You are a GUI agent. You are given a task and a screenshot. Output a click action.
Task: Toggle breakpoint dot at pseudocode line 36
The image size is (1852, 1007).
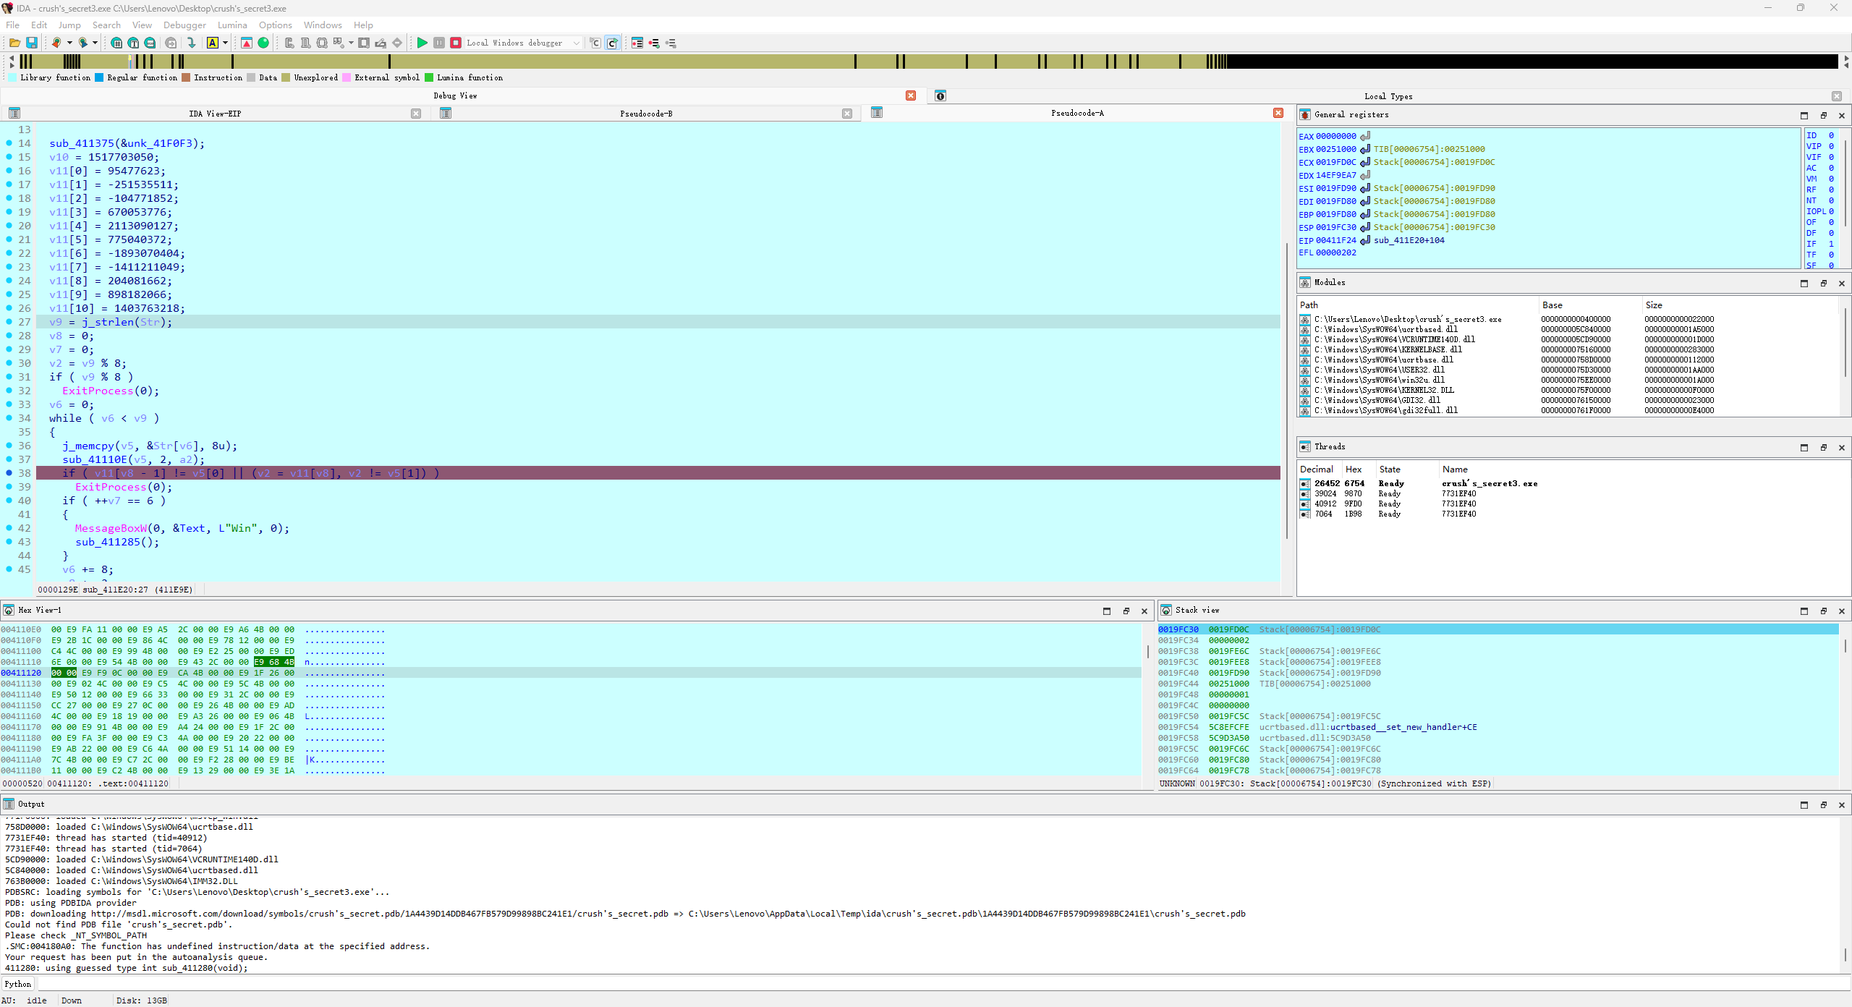pyautogui.click(x=9, y=446)
